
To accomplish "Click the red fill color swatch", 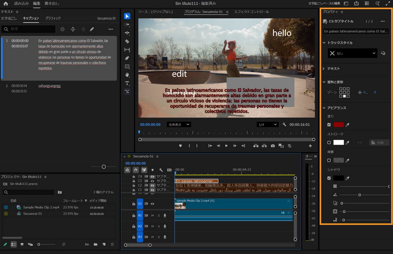I will tap(339, 125).
